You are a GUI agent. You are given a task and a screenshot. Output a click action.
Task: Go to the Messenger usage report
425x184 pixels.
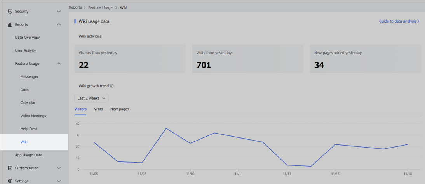(x=30, y=77)
